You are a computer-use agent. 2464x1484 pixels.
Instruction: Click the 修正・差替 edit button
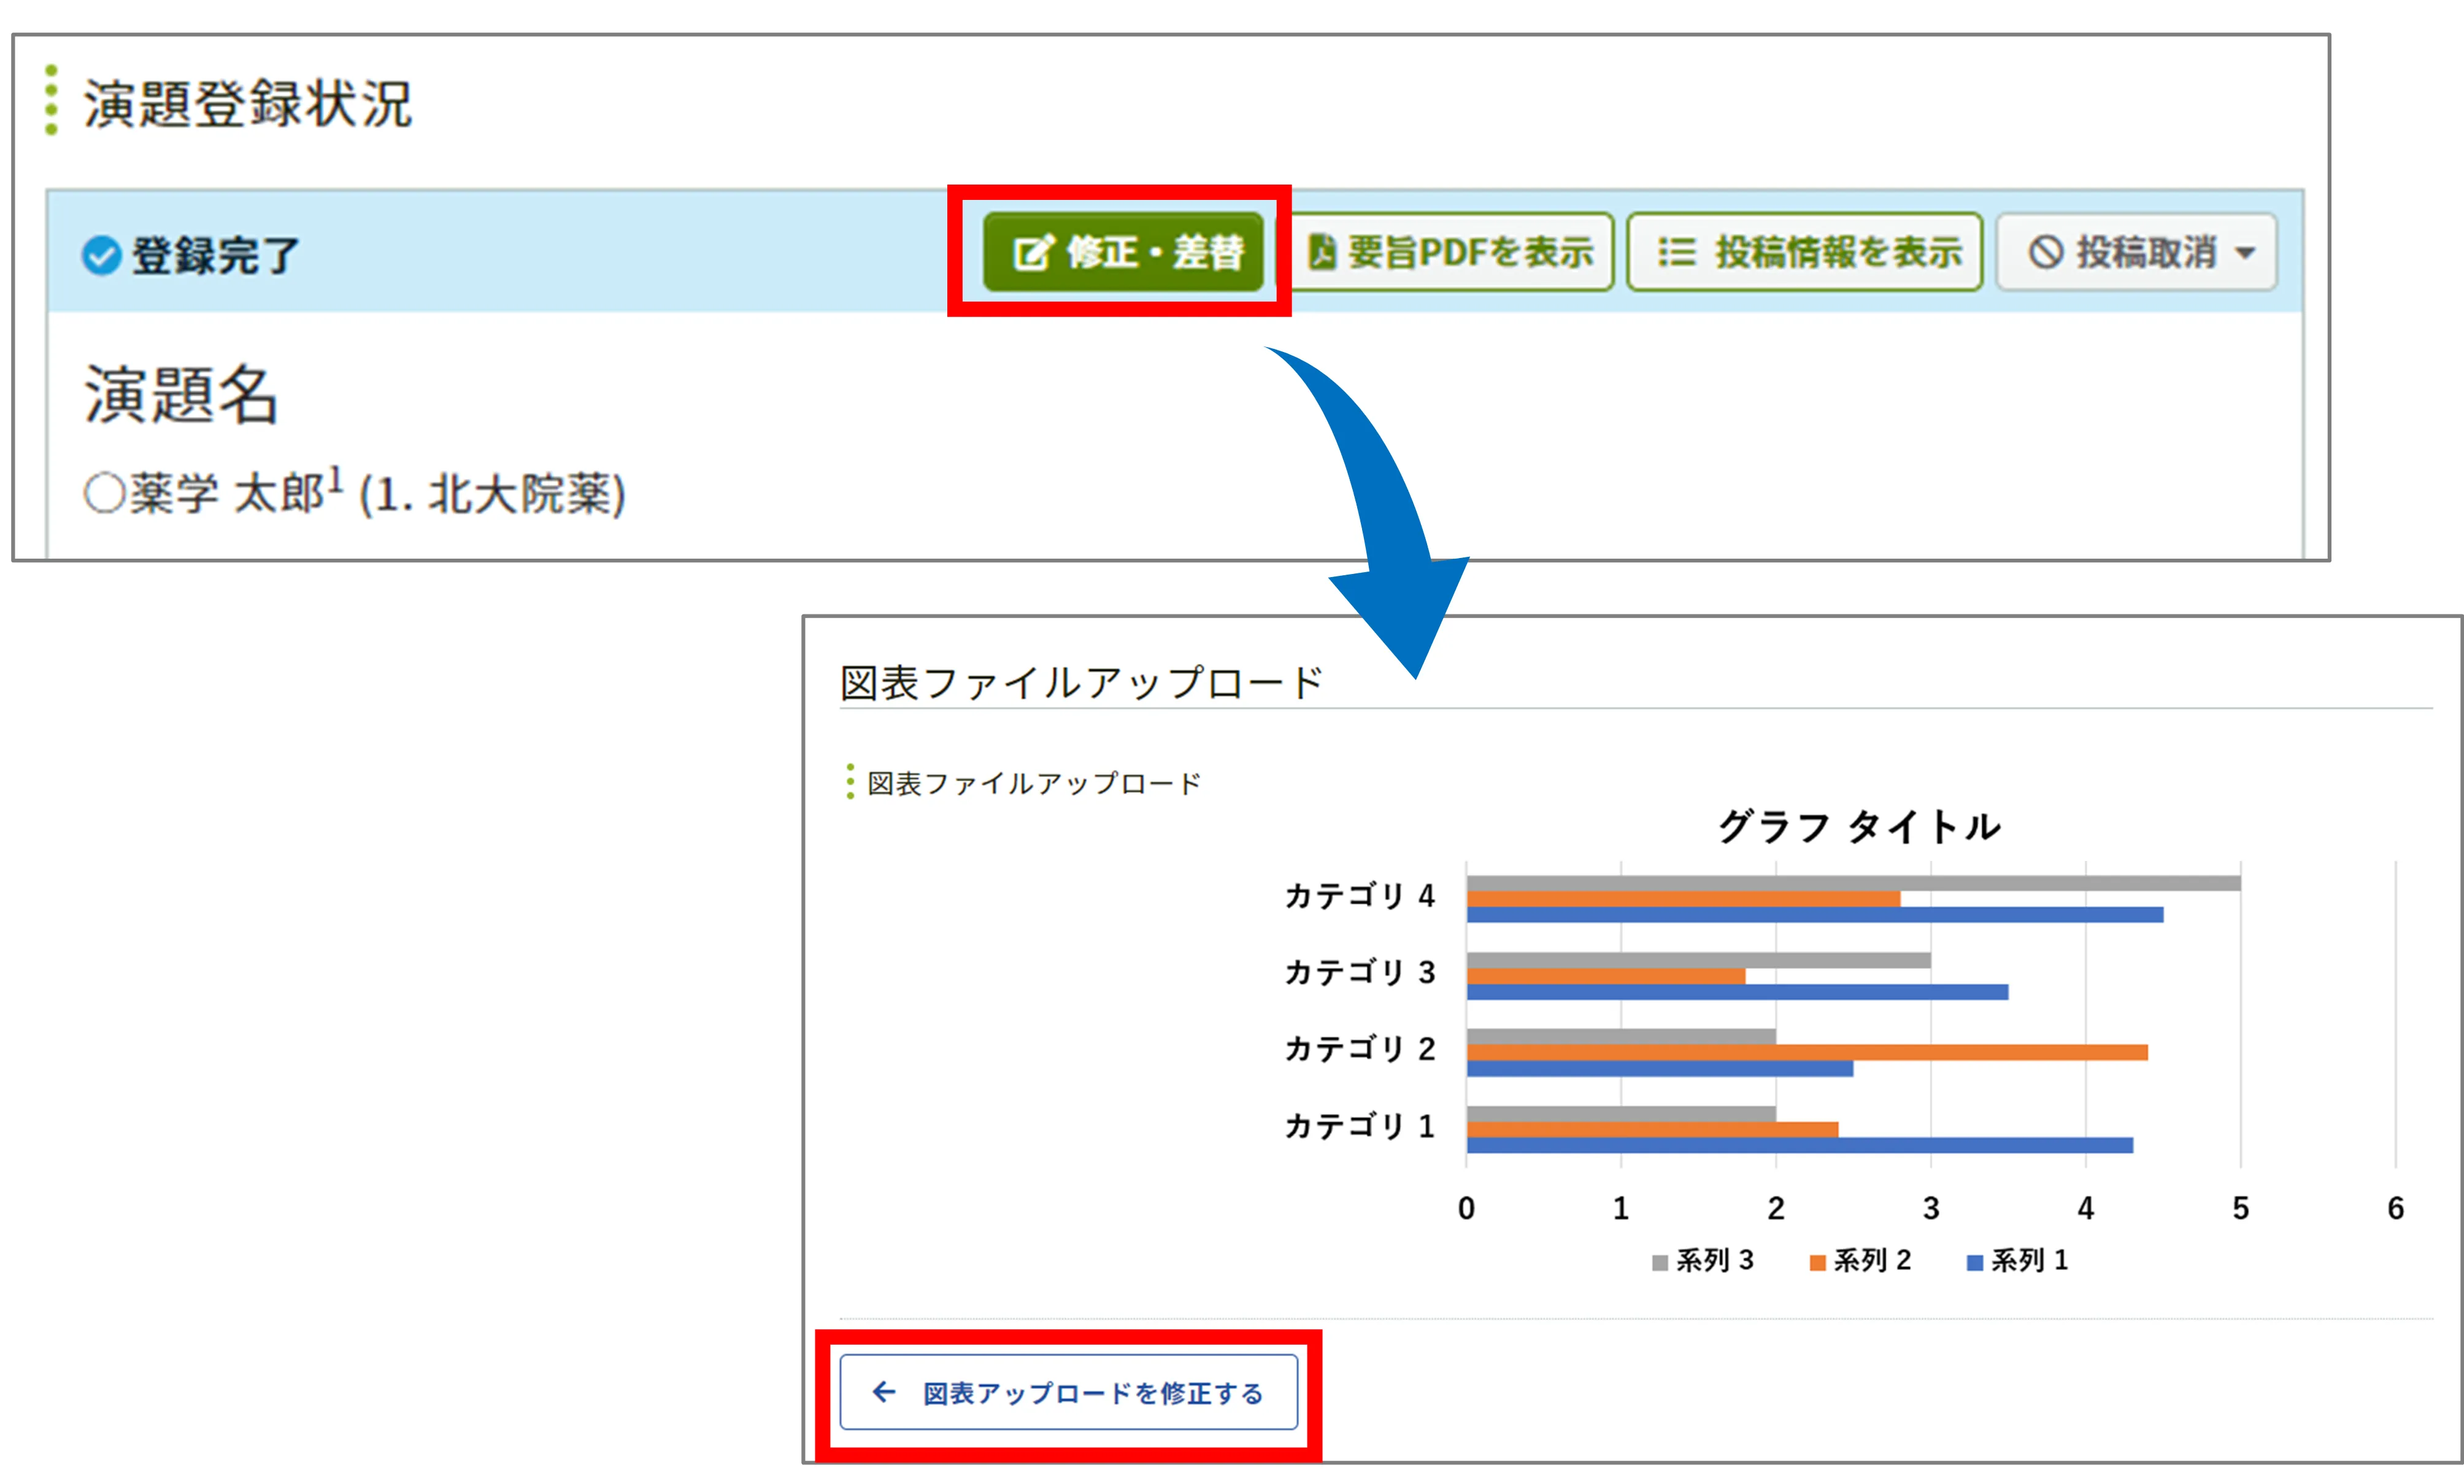coord(1123,252)
